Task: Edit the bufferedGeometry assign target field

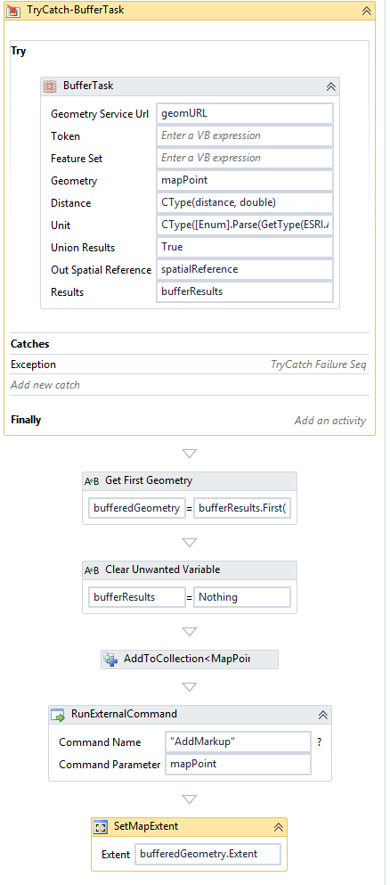Action: pyautogui.click(x=137, y=508)
